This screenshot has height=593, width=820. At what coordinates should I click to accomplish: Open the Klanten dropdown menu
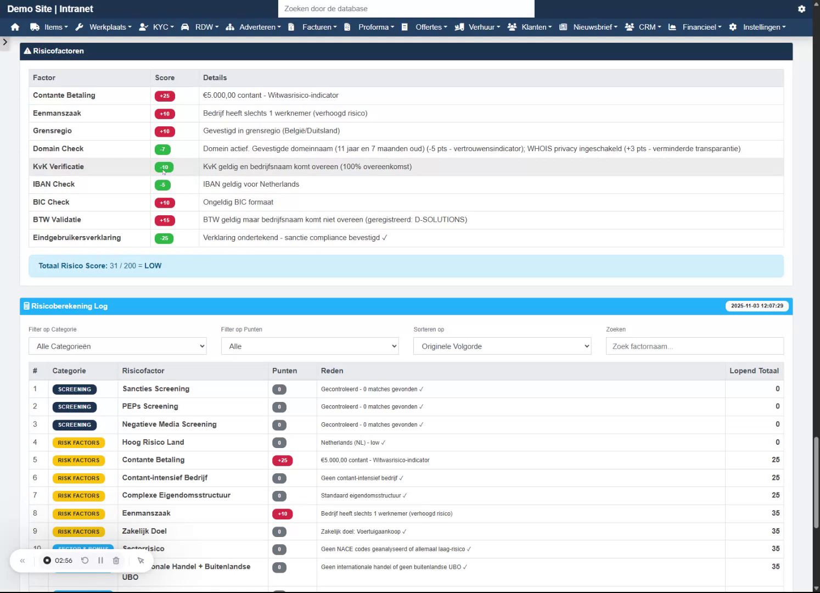(x=537, y=27)
